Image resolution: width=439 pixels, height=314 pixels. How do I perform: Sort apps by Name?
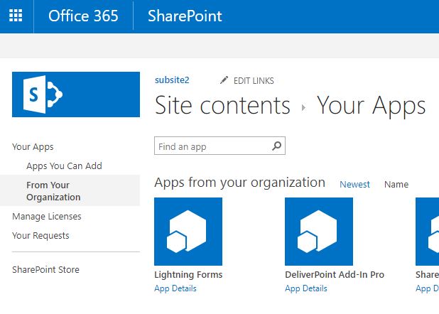[396, 185]
